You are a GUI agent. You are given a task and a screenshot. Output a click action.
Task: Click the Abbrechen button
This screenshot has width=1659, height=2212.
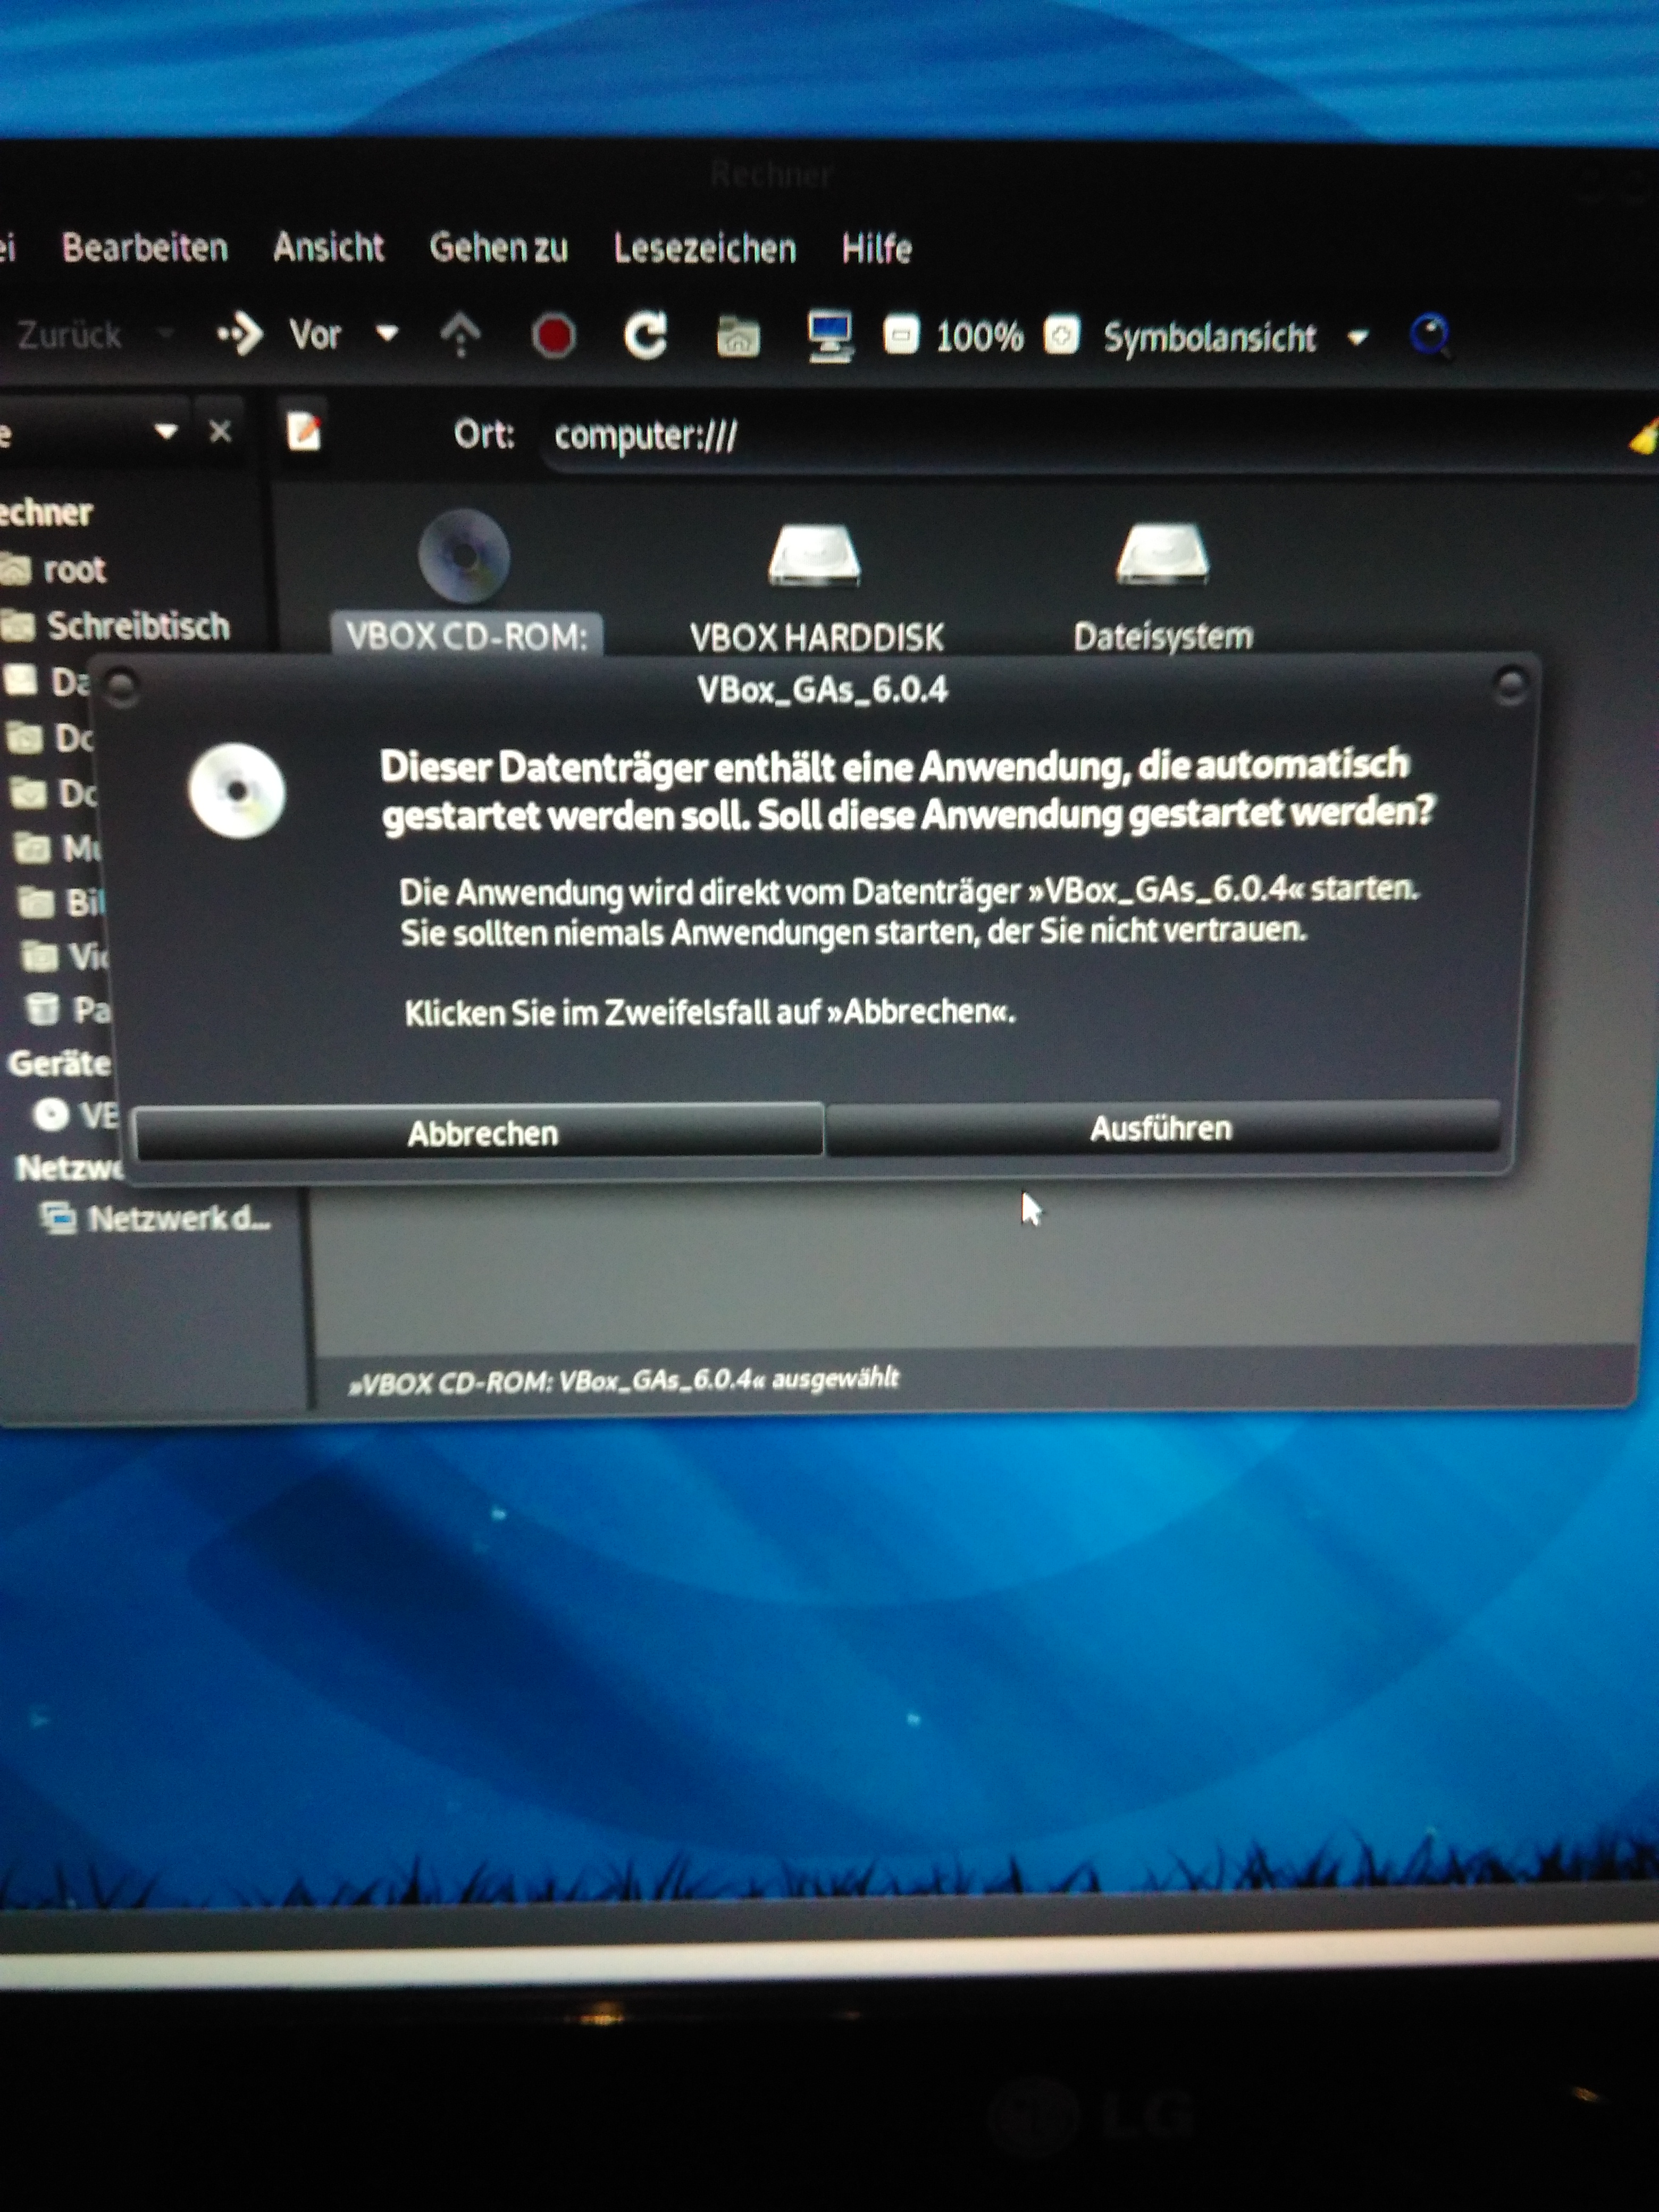click(x=481, y=1133)
